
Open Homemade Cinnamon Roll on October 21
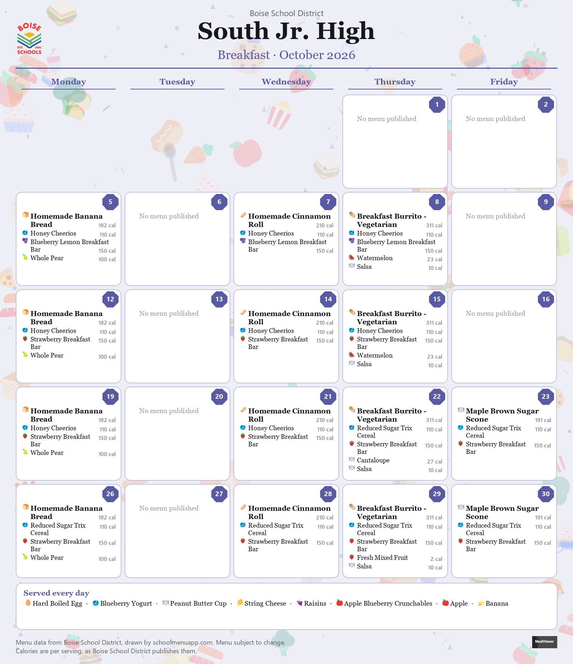click(289, 415)
